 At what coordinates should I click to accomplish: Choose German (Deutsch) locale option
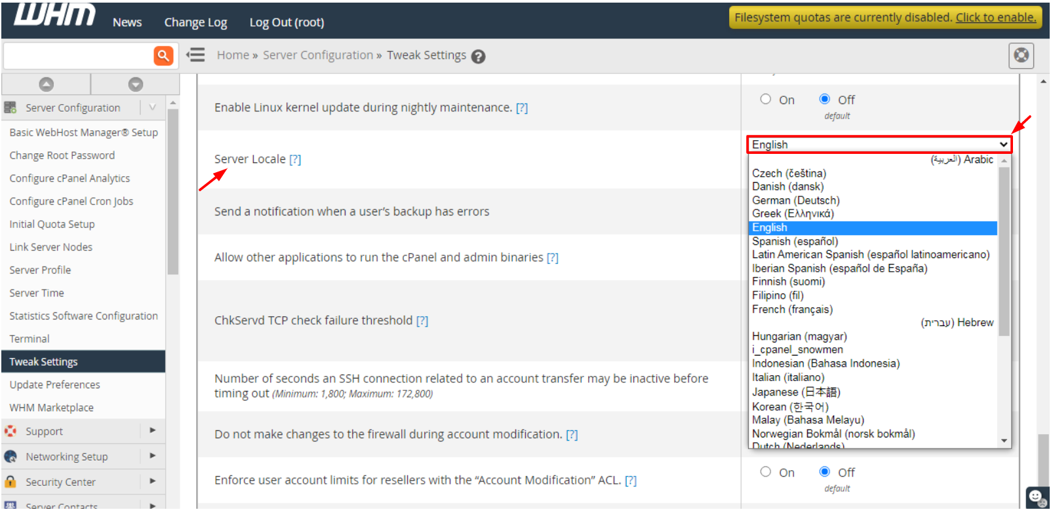pyautogui.click(x=873, y=200)
